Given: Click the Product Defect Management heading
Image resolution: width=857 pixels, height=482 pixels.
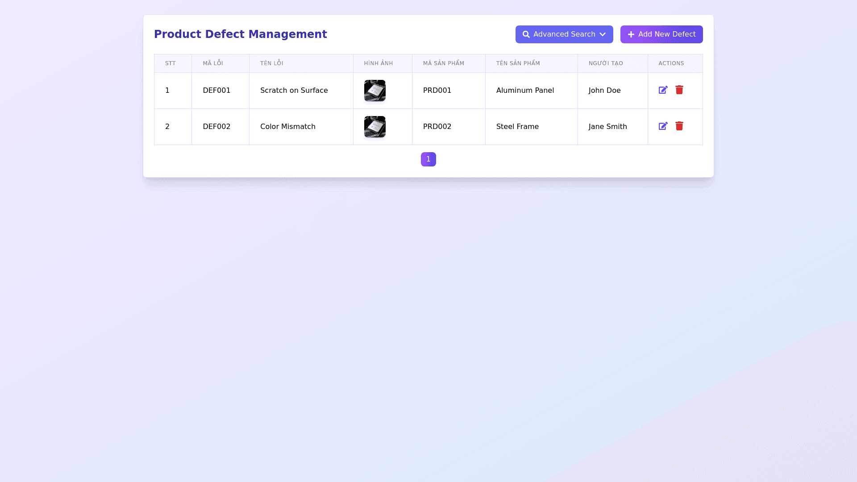Looking at the screenshot, I should 240,34.
